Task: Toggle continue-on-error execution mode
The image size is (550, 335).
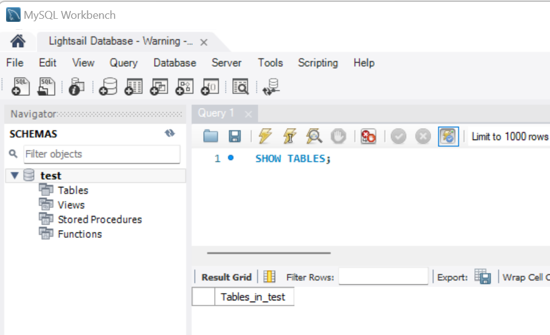Action: [x=368, y=137]
